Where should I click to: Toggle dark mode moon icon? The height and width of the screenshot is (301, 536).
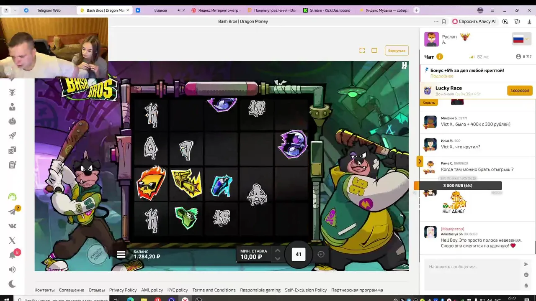click(12, 284)
